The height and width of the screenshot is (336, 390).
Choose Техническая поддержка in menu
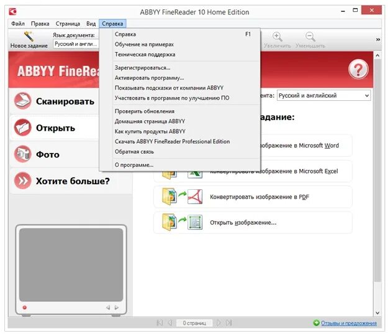pos(180,54)
